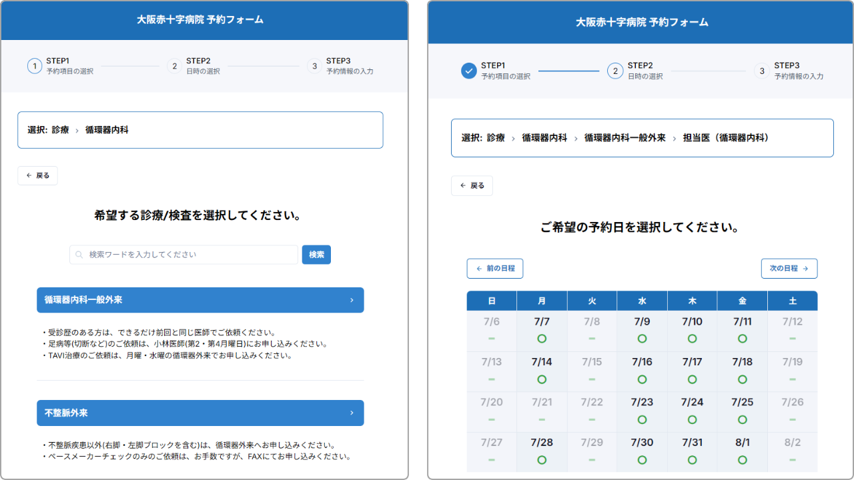Click the unavailable date 7/22
854x480 pixels.
coord(592,402)
